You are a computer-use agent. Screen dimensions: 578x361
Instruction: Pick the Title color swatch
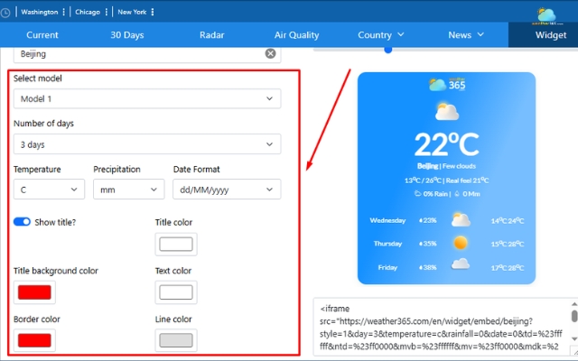pyautogui.click(x=176, y=245)
